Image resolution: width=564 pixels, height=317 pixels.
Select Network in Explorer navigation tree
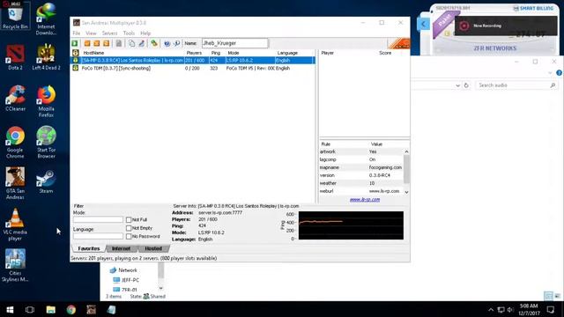(x=123, y=270)
